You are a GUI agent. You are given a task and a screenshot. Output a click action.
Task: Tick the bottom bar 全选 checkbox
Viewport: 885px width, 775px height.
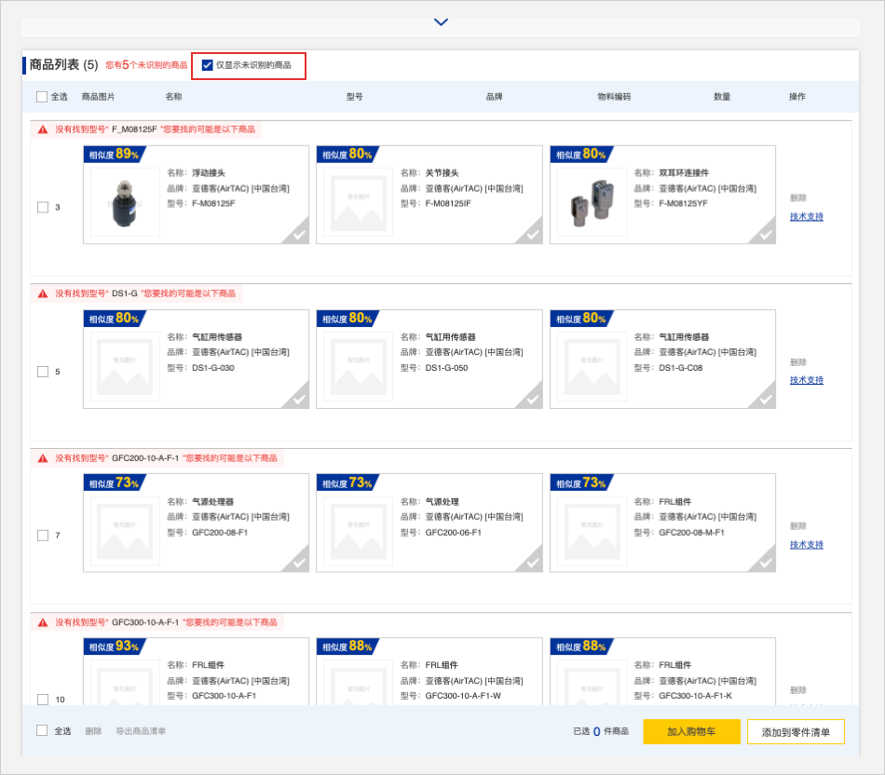[42, 730]
